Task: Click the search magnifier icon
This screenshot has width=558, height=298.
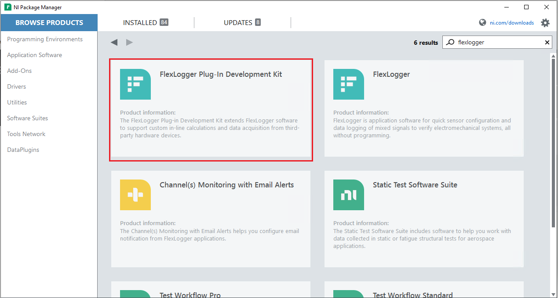Action: point(450,43)
